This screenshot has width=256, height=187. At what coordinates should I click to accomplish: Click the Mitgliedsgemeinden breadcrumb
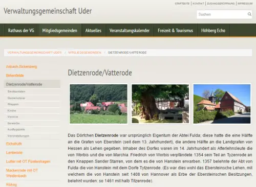(x=85, y=53)
